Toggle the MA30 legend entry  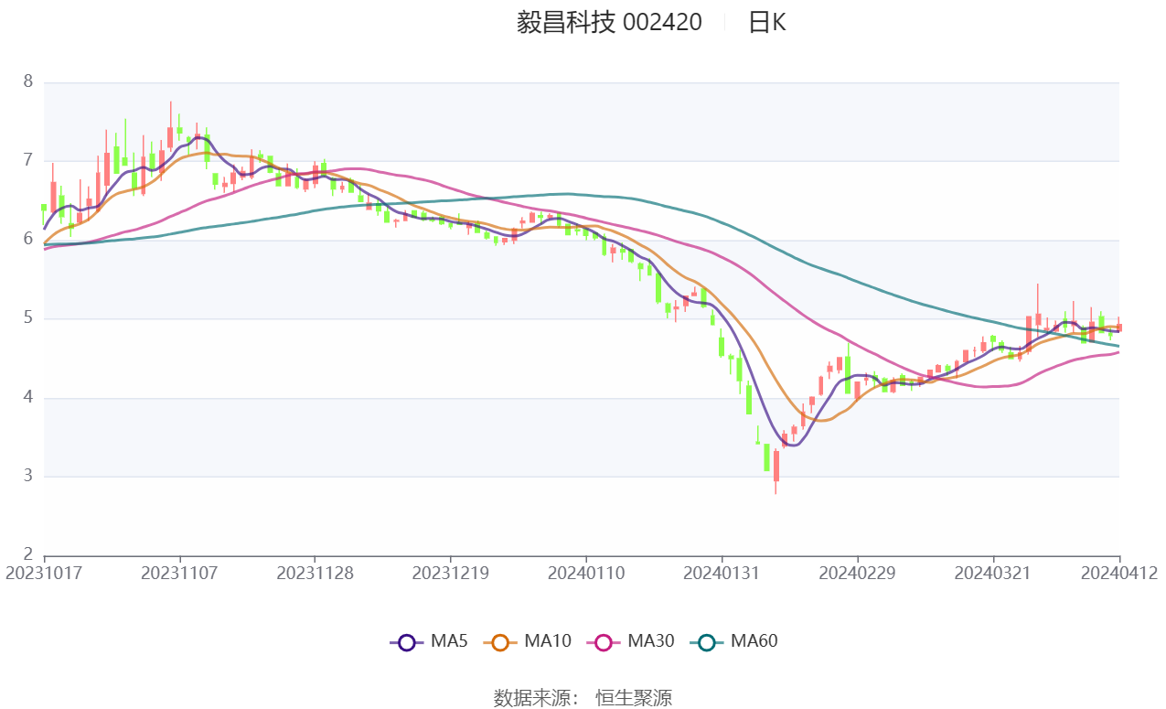[603, 642]
